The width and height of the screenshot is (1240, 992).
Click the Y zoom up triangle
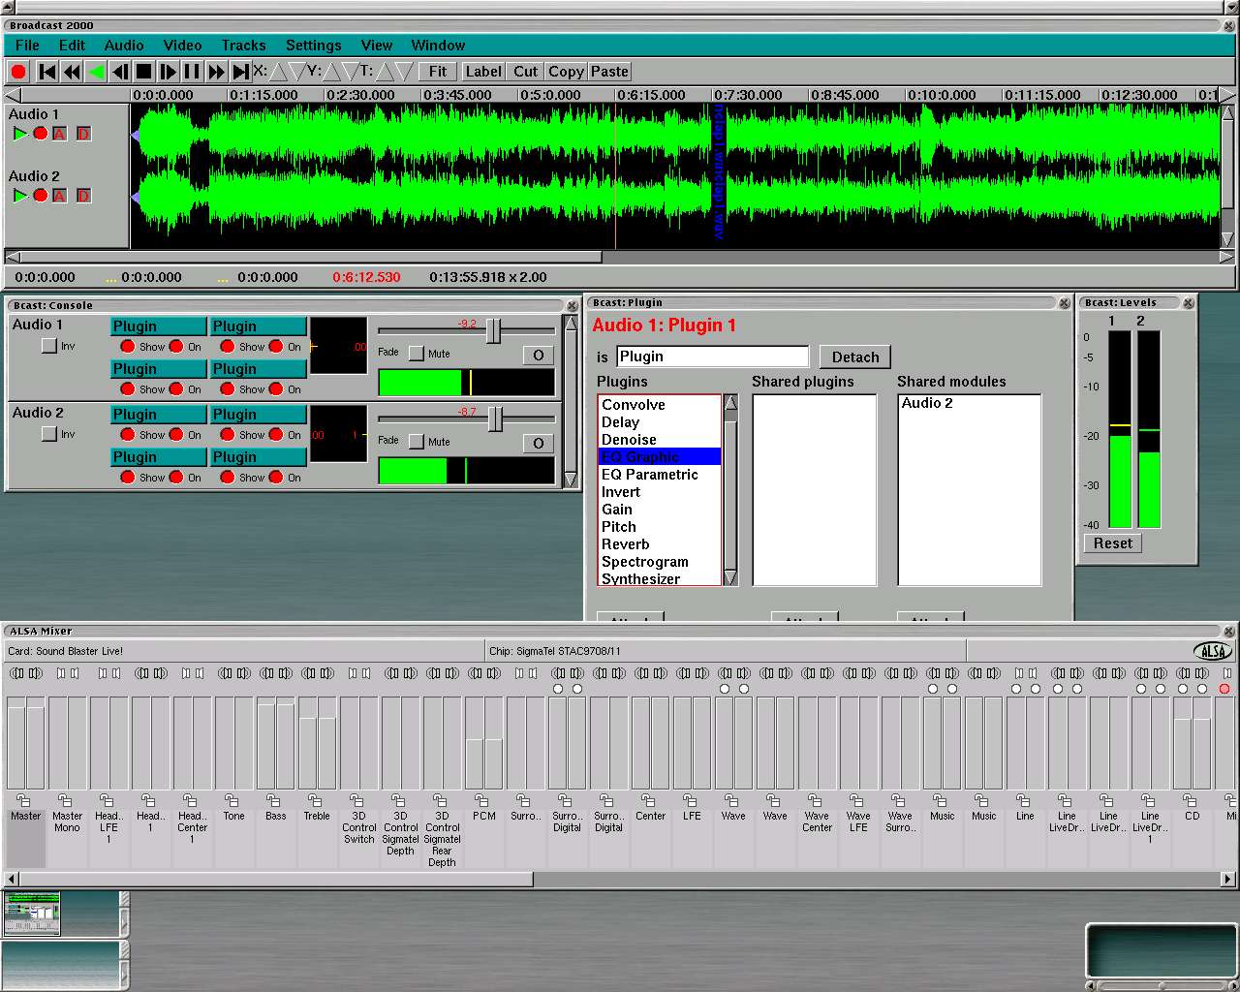pyautogui.click(x=332, y=72)
